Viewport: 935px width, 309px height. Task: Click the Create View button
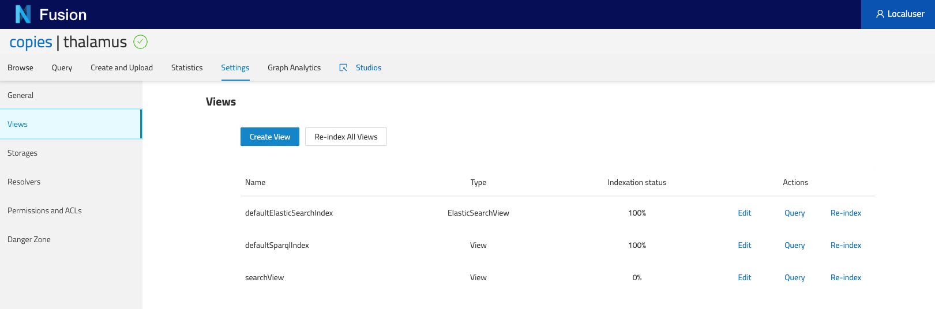click(x=270, y=137)
